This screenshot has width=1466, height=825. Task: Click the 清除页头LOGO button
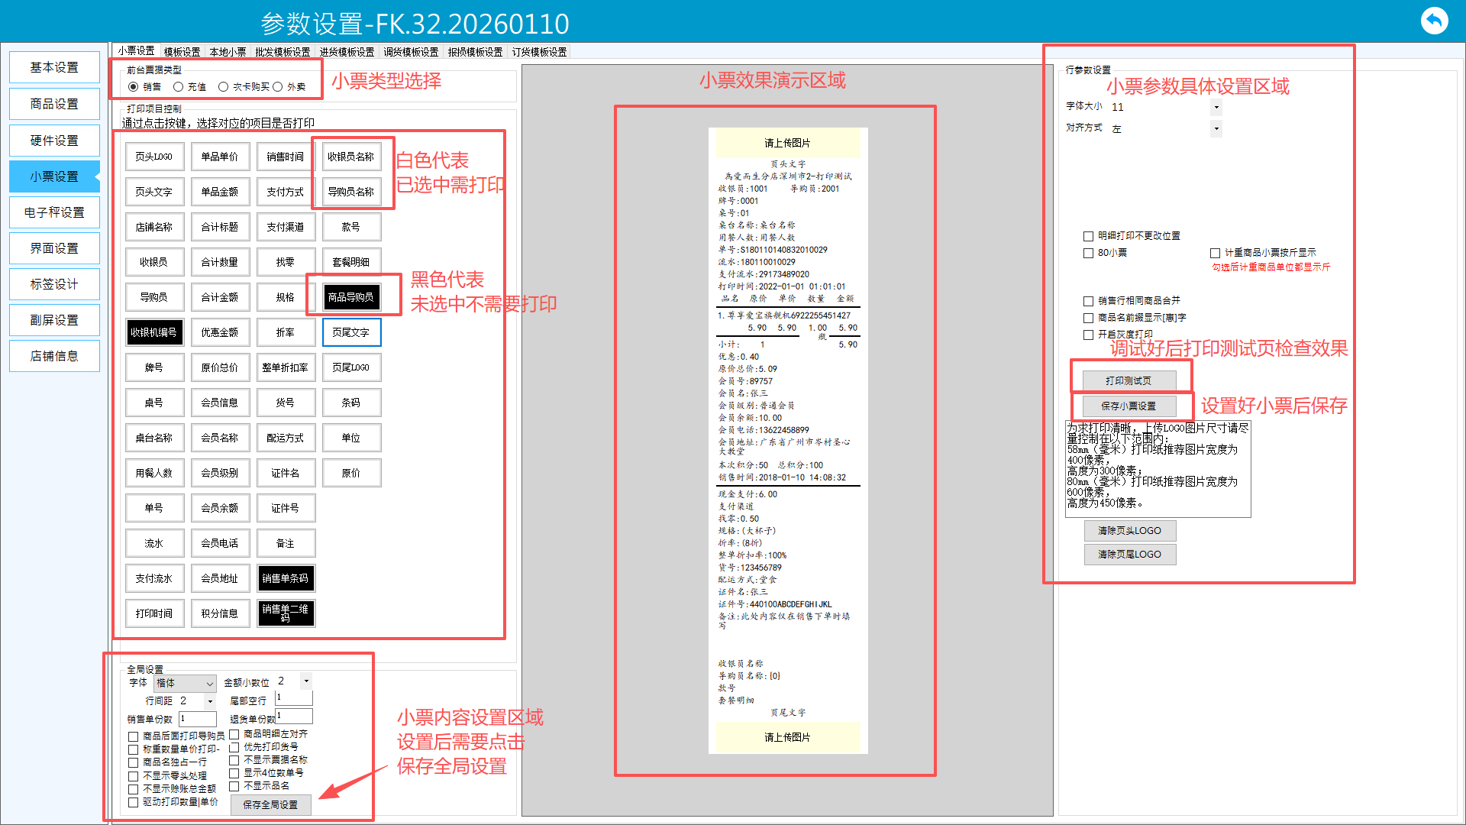[x=1129, y=530]
